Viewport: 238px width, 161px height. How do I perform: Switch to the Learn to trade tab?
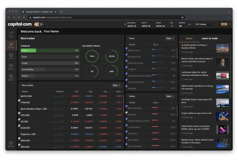coord(210,38)
